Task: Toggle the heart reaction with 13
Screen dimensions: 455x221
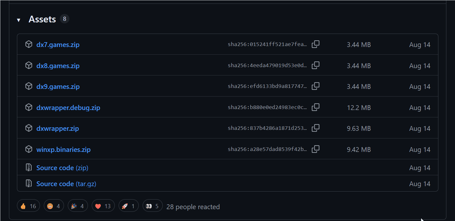Action: [x=103, y=206]
